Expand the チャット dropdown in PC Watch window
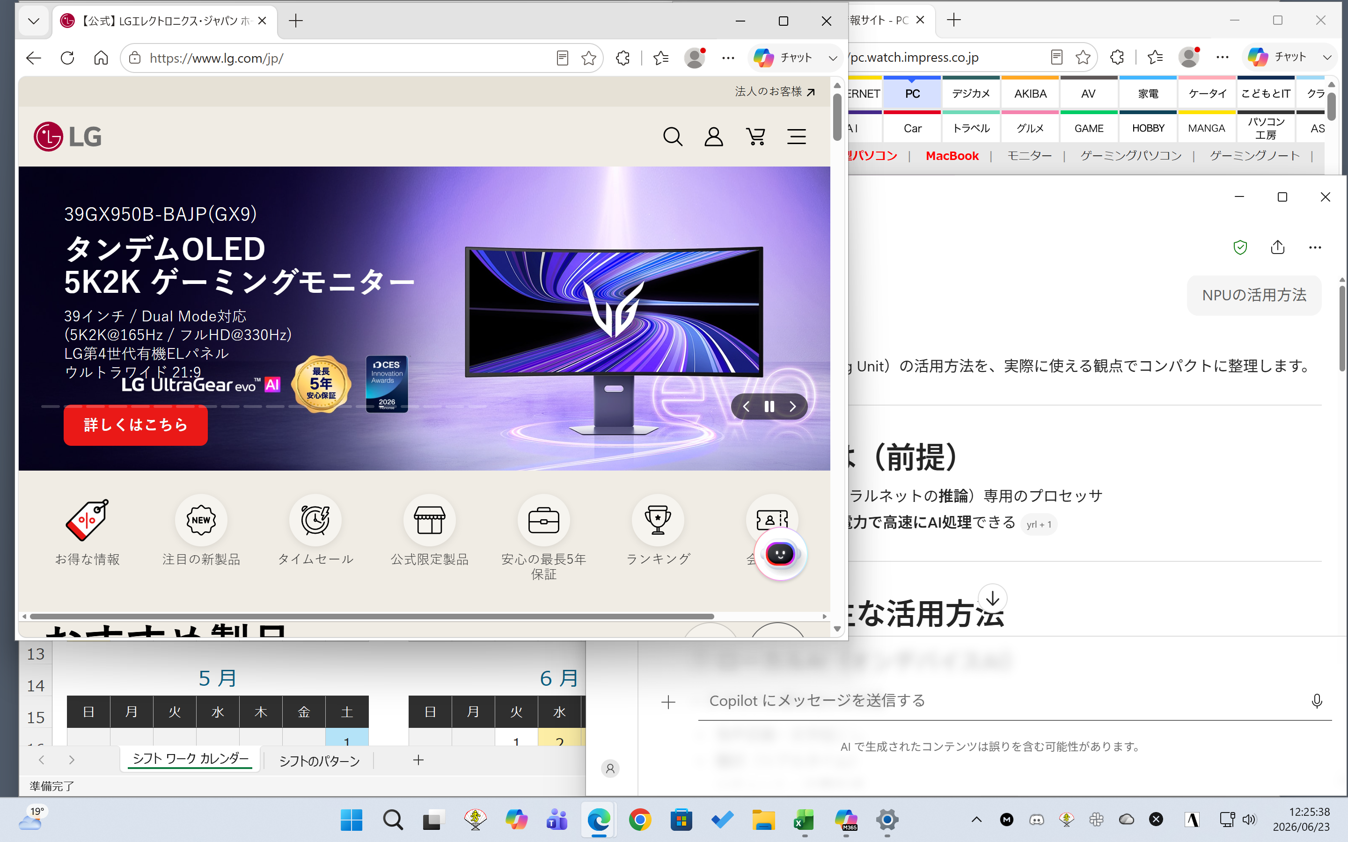The width and height of the screenshot is (1348, 842). point(1327,58)
